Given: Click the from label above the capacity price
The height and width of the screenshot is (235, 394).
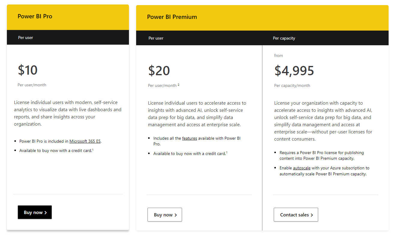Looking at the screenshot, I should point(278,55).
